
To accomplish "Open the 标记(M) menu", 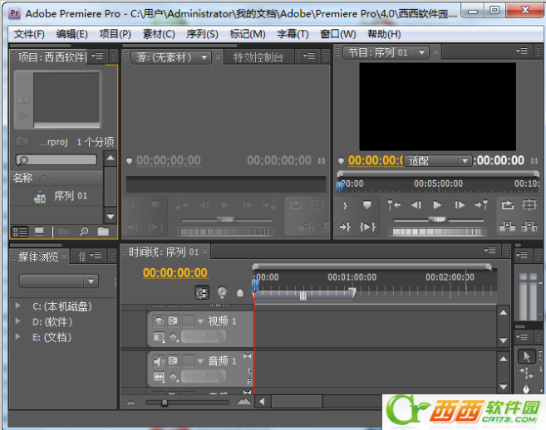I will (247, 34).
